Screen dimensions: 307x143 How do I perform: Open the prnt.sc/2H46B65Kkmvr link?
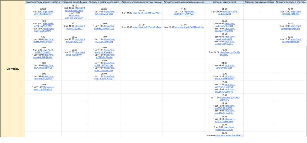43,13
